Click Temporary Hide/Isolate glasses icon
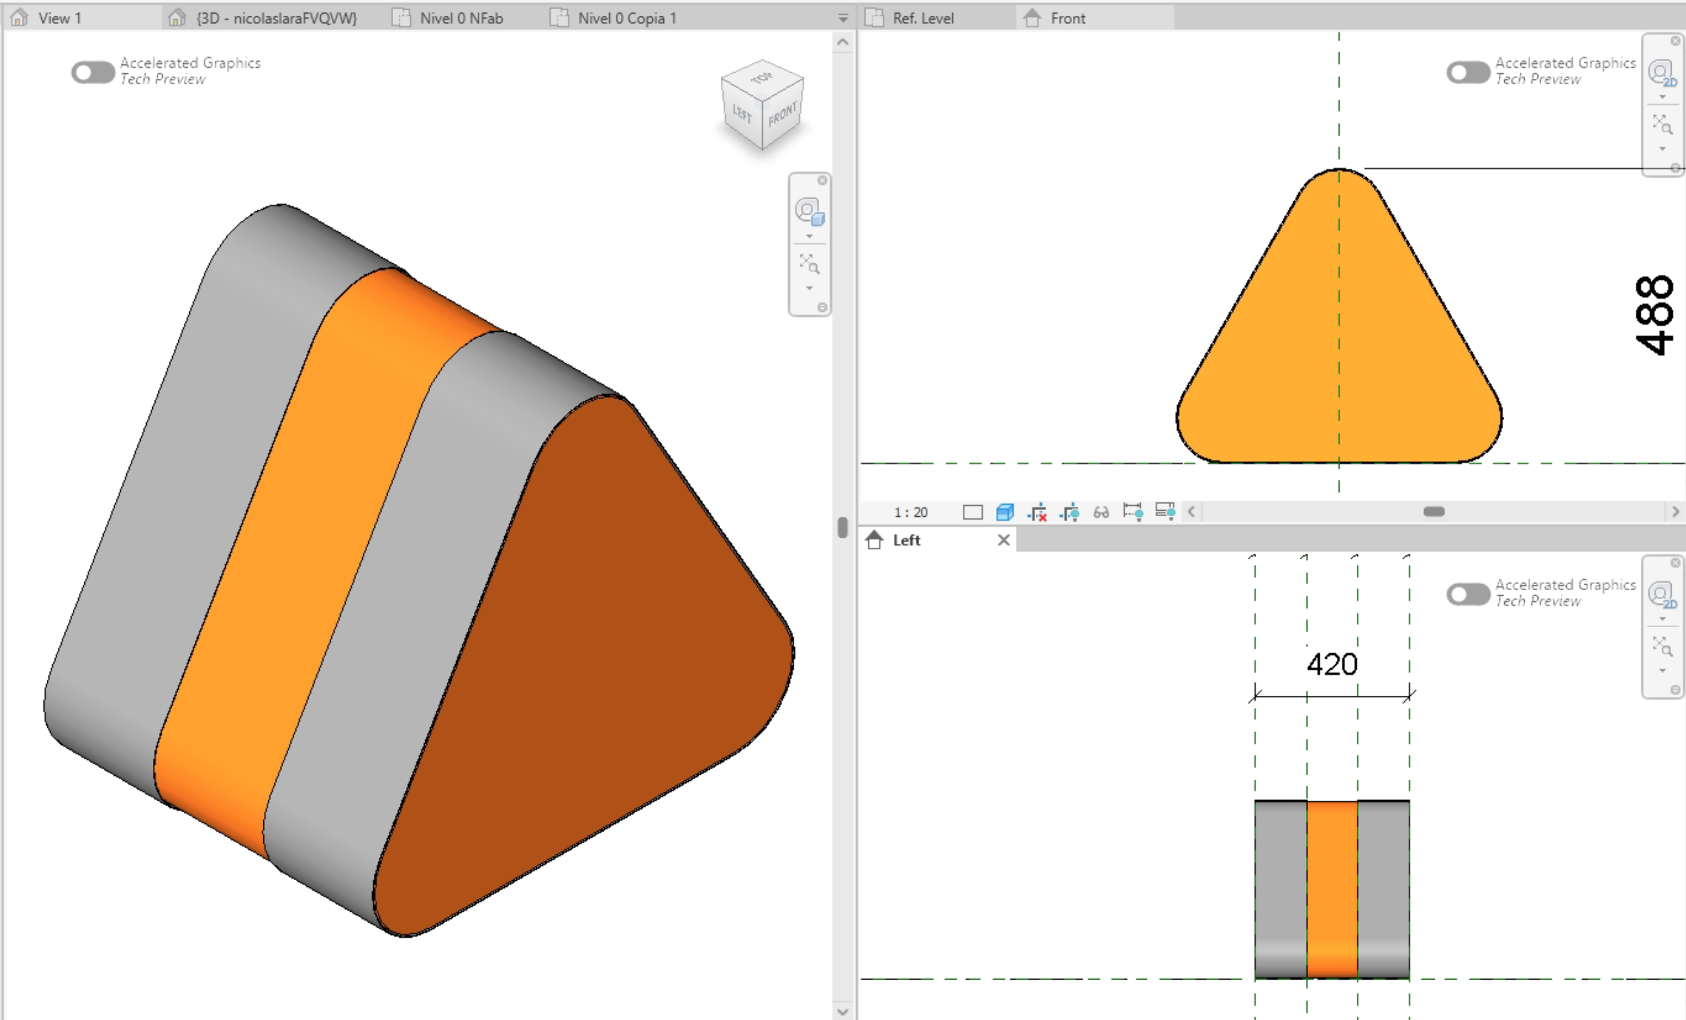Viewport: 1686px width, 1020px height. (1101, 512)
